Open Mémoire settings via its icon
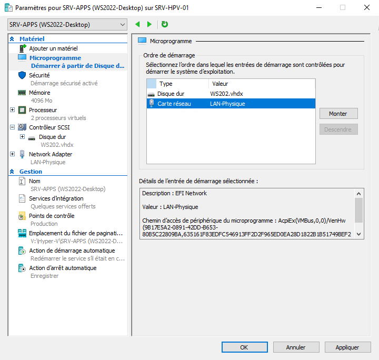 tap(22, 93)
